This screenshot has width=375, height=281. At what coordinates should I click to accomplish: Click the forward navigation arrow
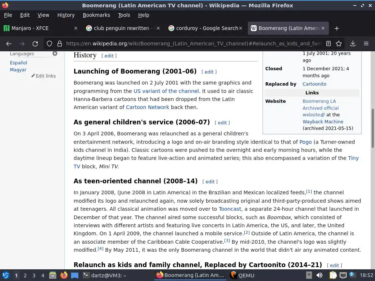click(x=22, y=44)
